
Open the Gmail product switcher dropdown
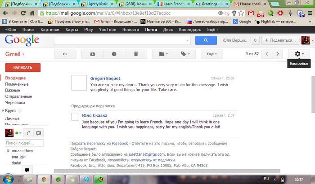click(x=15, y=54)
